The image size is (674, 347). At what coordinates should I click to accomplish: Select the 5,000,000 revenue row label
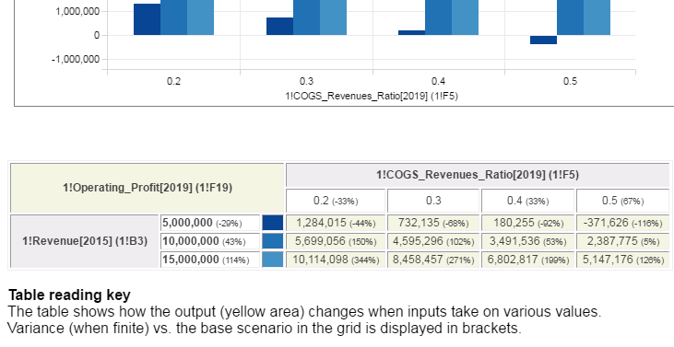tap(210, 223)
